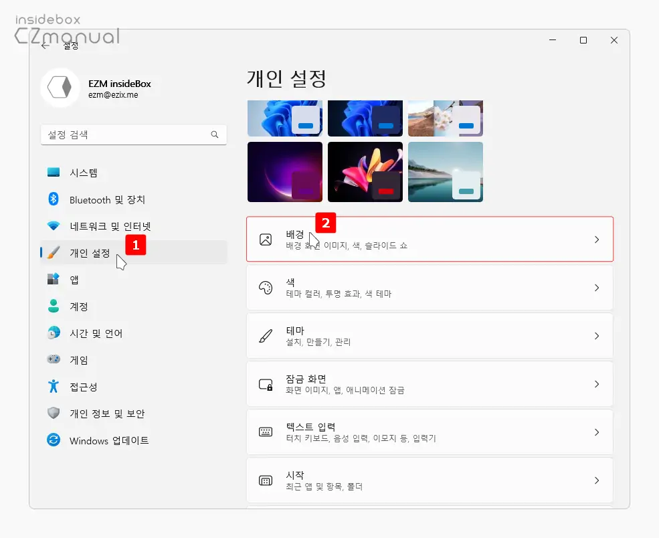Open the 시작 row via its chevron
Screen dimensions: 659x538
pos(596,480)
